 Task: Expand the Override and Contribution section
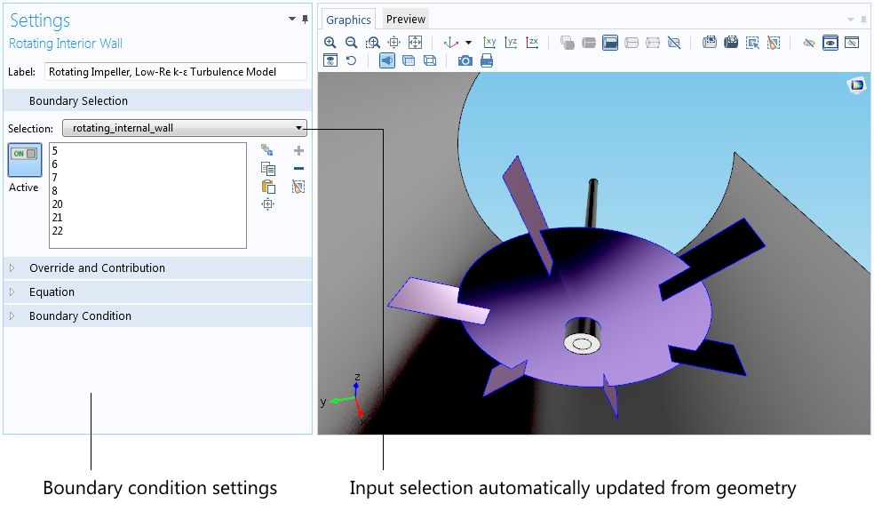[158, 267]
